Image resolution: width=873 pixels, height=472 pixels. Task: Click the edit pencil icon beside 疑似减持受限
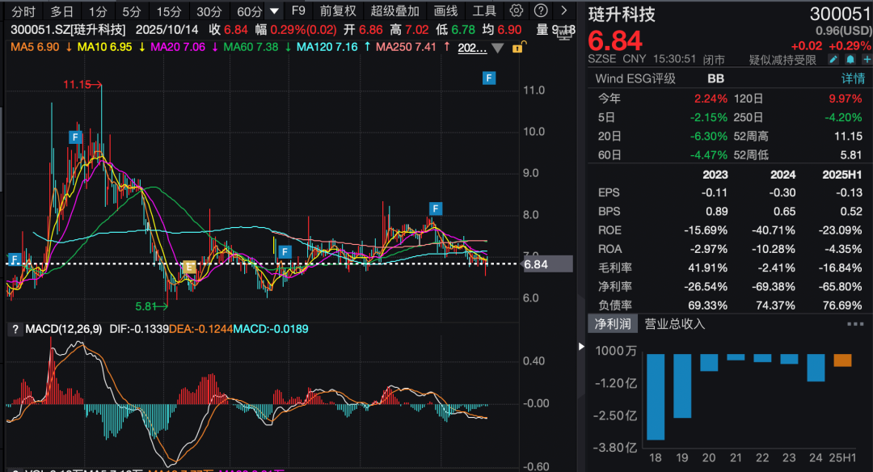click(835, 60)
